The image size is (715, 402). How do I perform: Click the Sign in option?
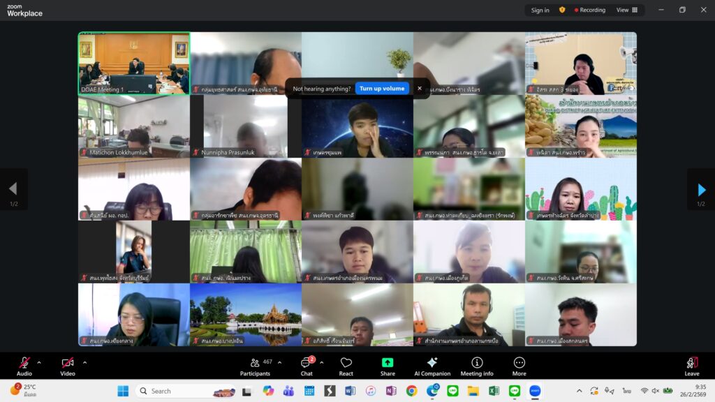(540, 10)
